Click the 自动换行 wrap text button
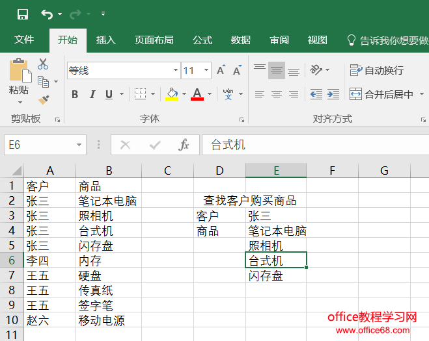The image size is (429, 341). click(x=376, y=70)
